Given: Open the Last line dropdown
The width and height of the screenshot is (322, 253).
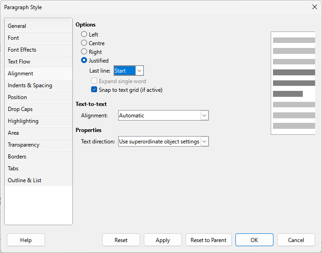Looking at the screenshot, I should [129, 71].
